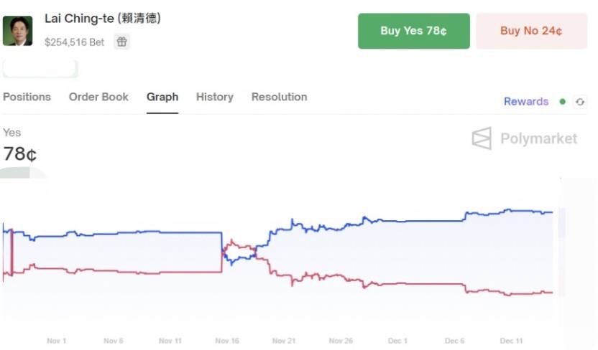Click the Dec 11 date on chart axis
The image size is (598, 350).
511,341
